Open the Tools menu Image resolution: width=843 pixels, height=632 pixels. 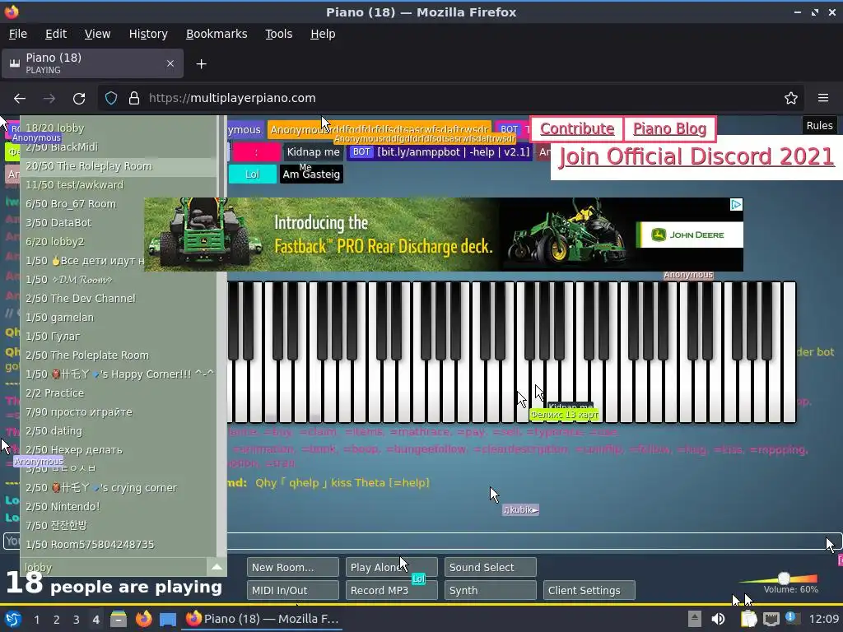pyautogui.click(x=278, y=34)
